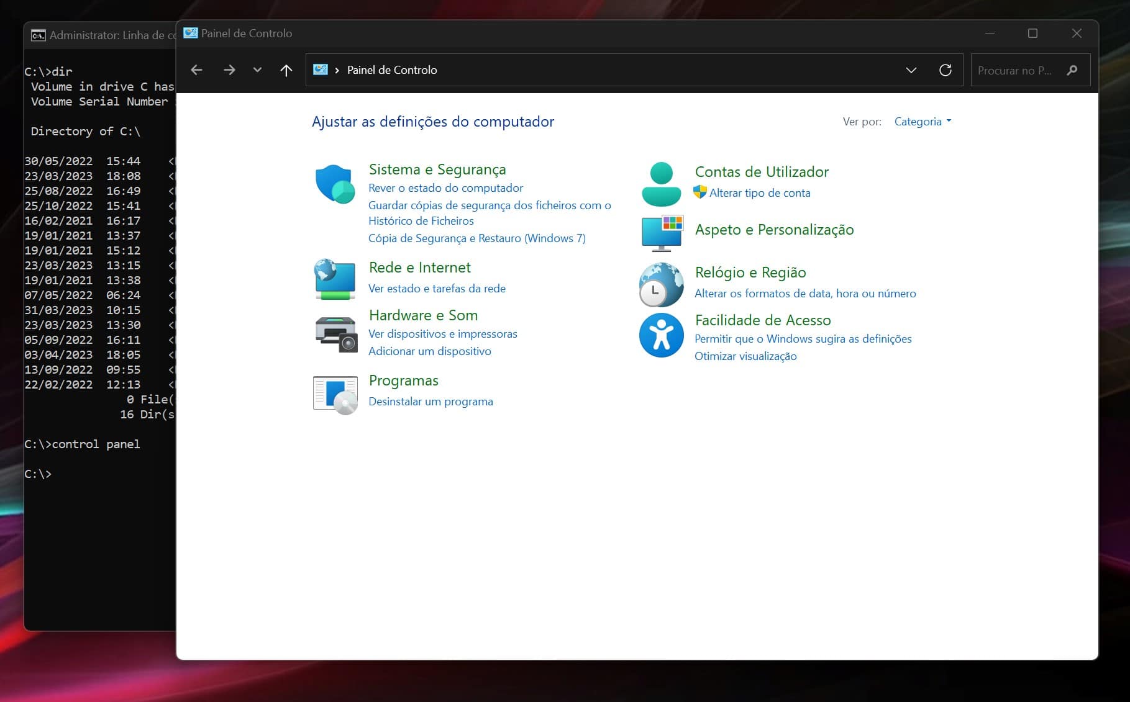The width and height of the screenshot is (1130, 702).
Task: Open the Ver por Categoria dropdown
Action: click(x=922, y=122)
